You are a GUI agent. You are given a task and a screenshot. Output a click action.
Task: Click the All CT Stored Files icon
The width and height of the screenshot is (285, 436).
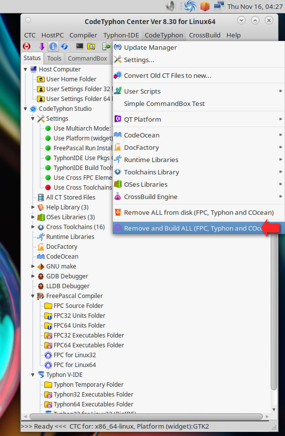(x=41, y=198)
